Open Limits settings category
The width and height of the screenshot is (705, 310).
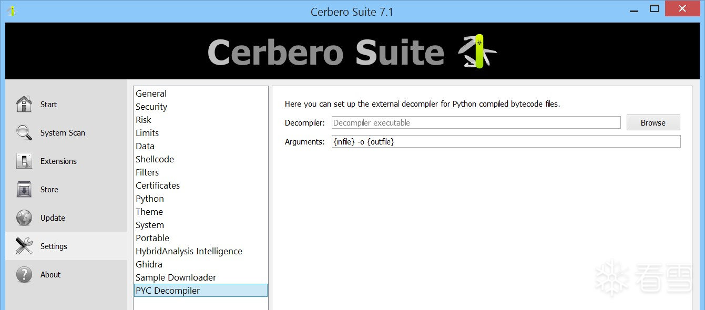click(201, 133)
